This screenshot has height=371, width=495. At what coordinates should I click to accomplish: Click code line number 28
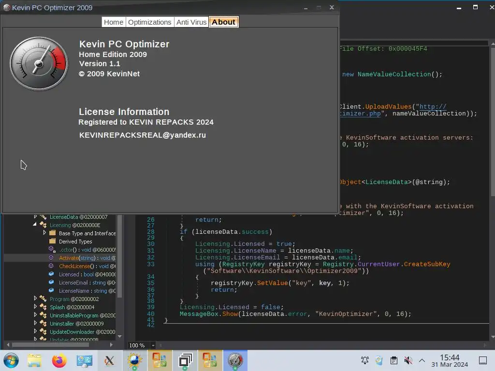tap(151, 232)
